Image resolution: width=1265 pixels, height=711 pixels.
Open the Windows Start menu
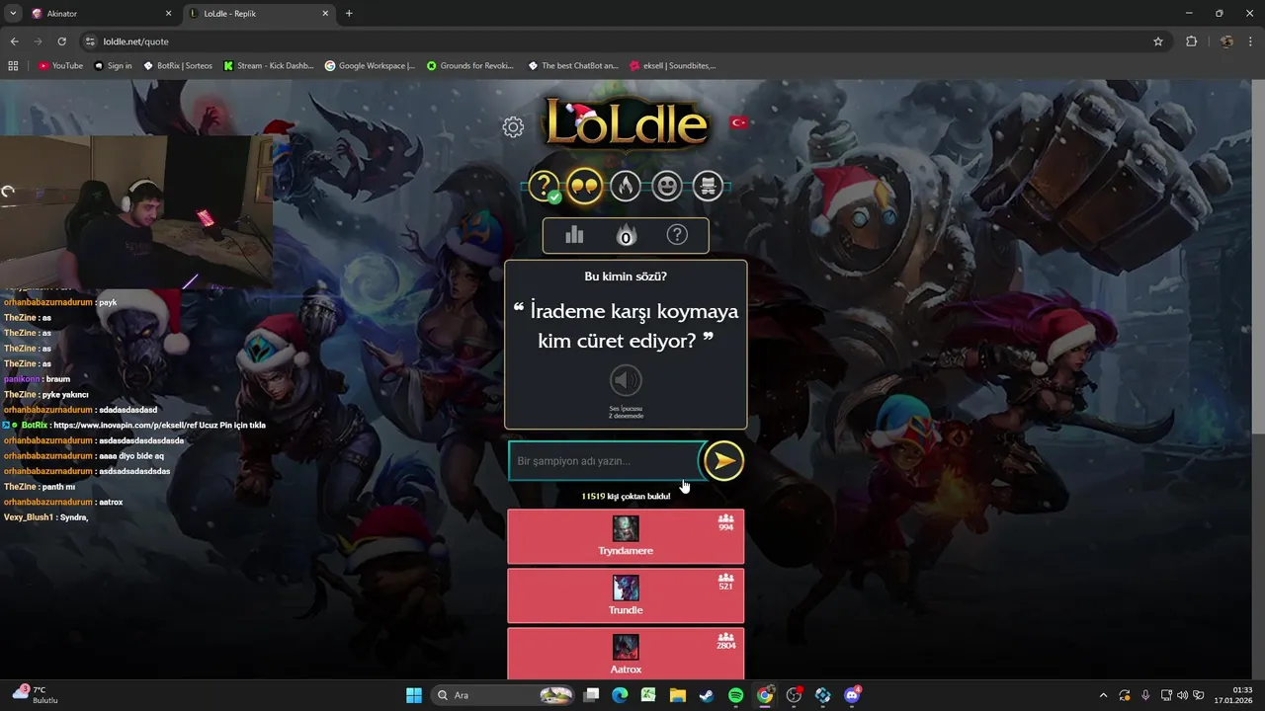pos(414,695)
